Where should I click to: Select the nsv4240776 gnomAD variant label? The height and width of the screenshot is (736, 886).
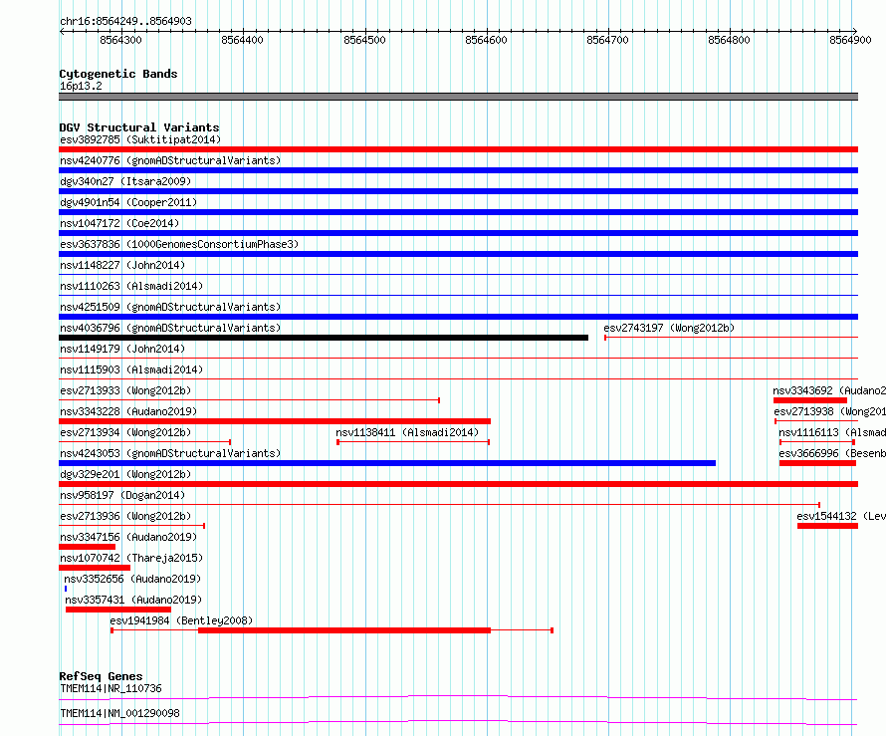[170, 160]
